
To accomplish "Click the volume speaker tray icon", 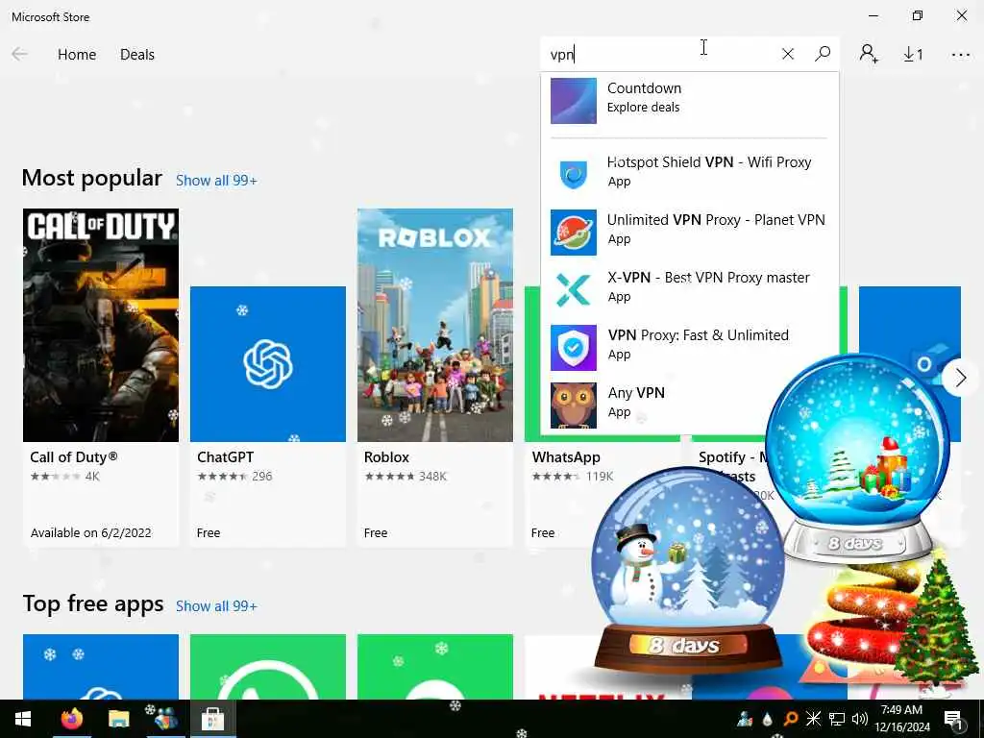I will coord(860,719).
